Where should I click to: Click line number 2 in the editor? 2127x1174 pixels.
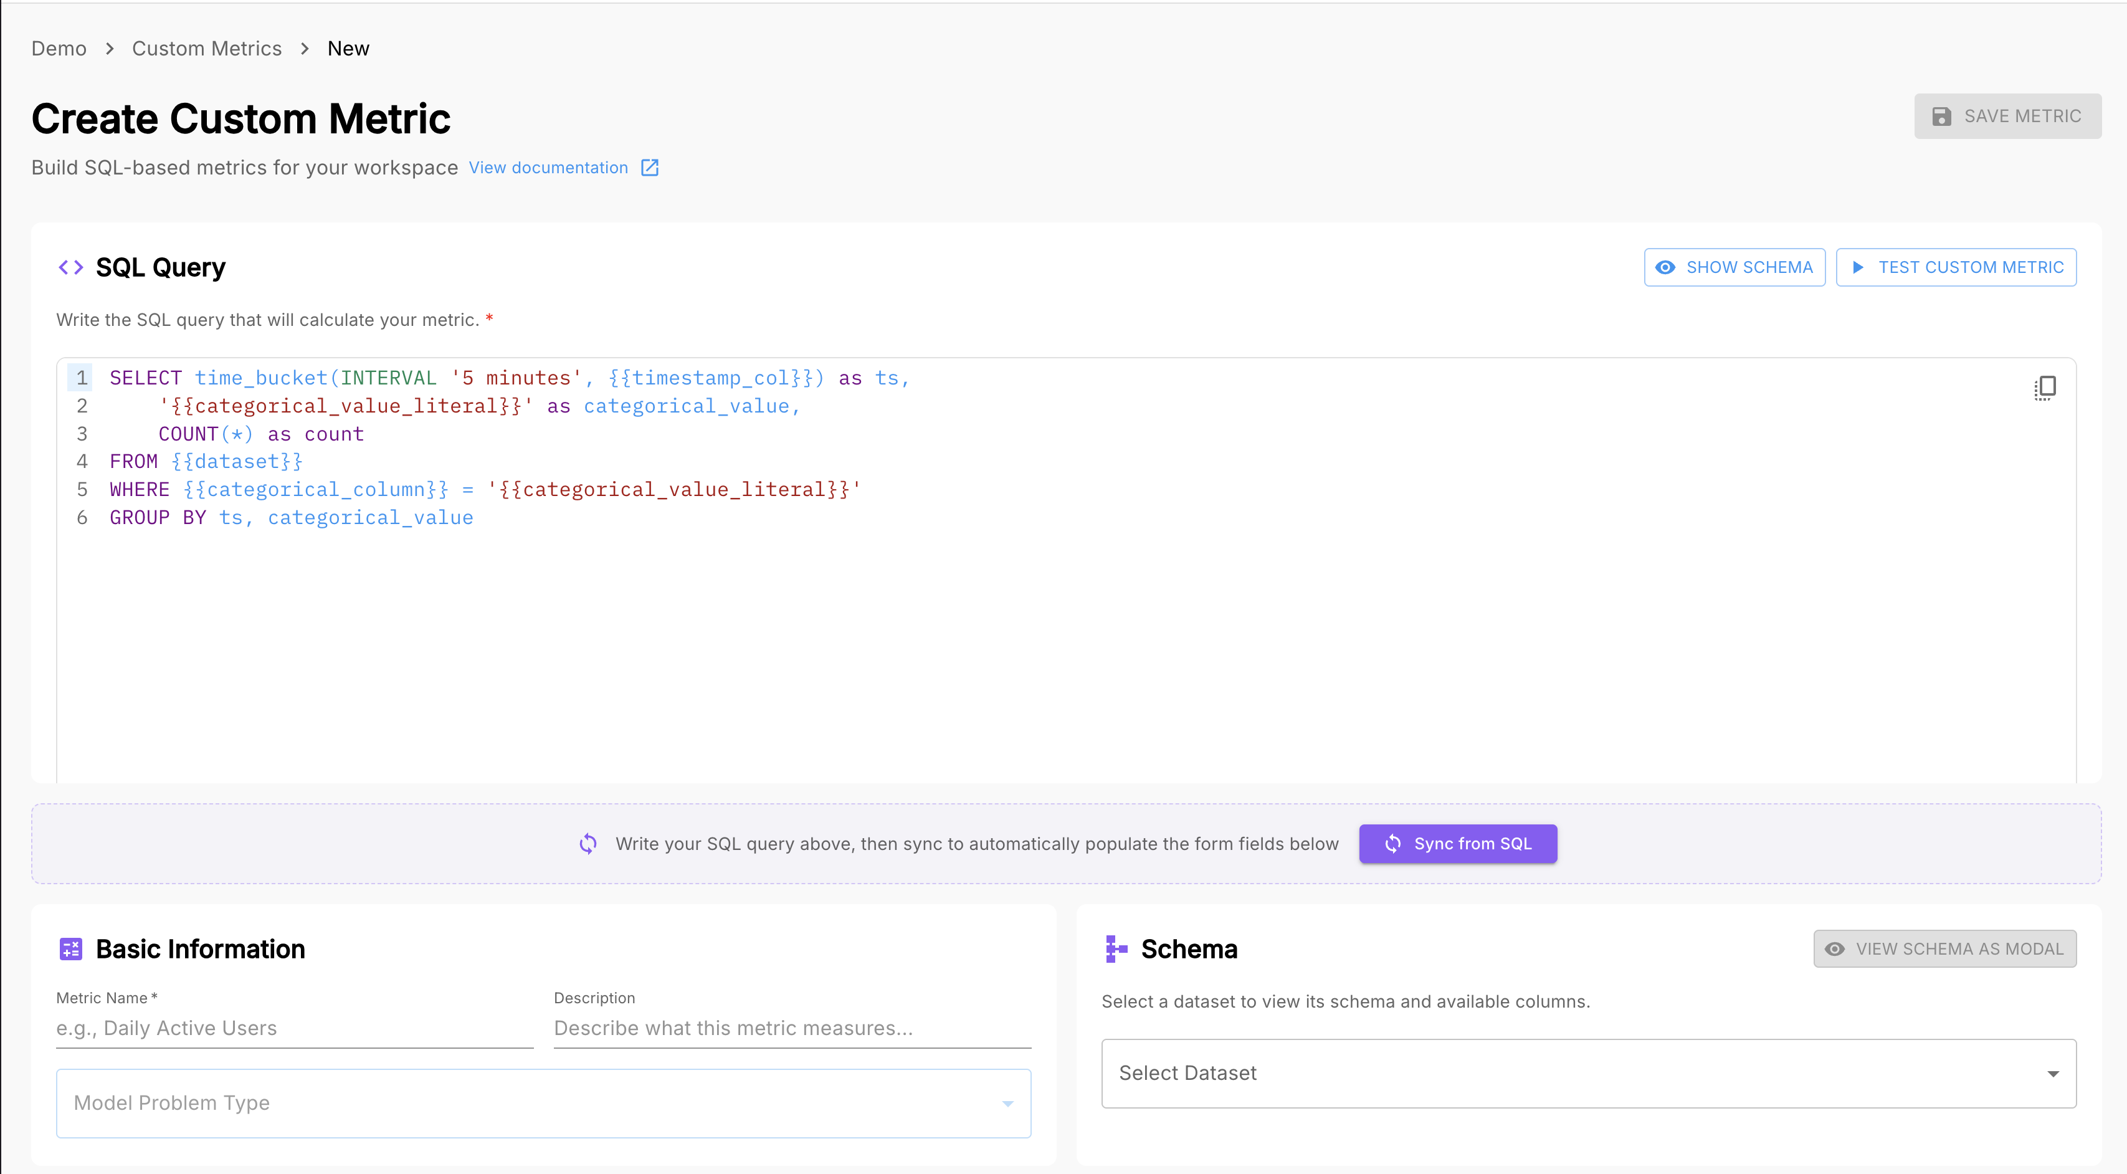(82, 406)
